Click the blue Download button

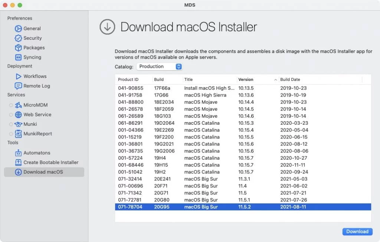click(357, 232)
